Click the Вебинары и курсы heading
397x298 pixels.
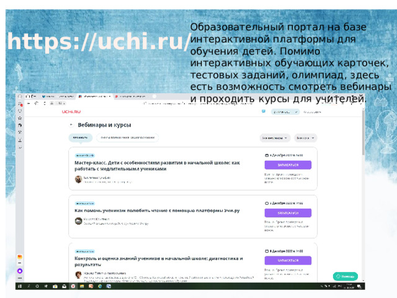[104, 125]
